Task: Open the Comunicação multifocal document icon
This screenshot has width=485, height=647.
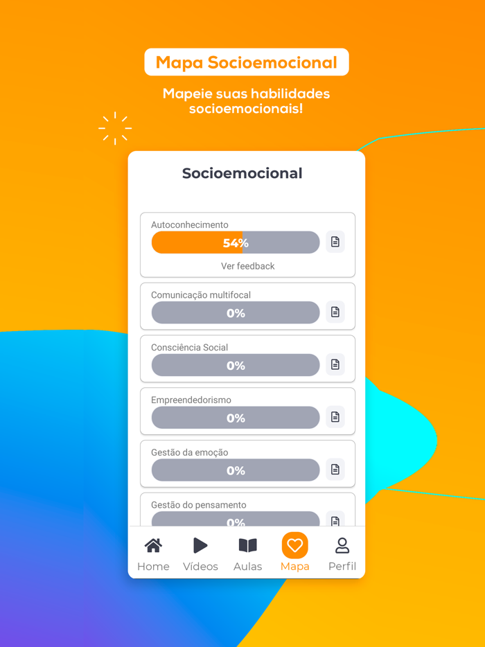Action: click(335, 312)
